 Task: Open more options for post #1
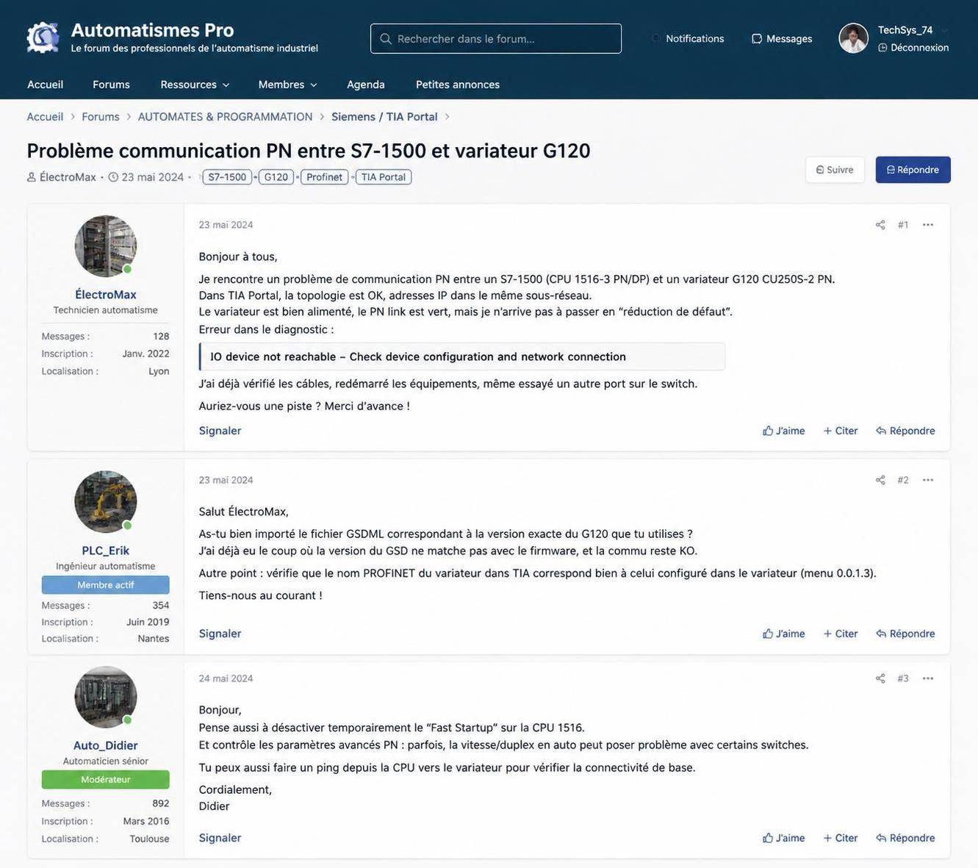coord(928,225)
